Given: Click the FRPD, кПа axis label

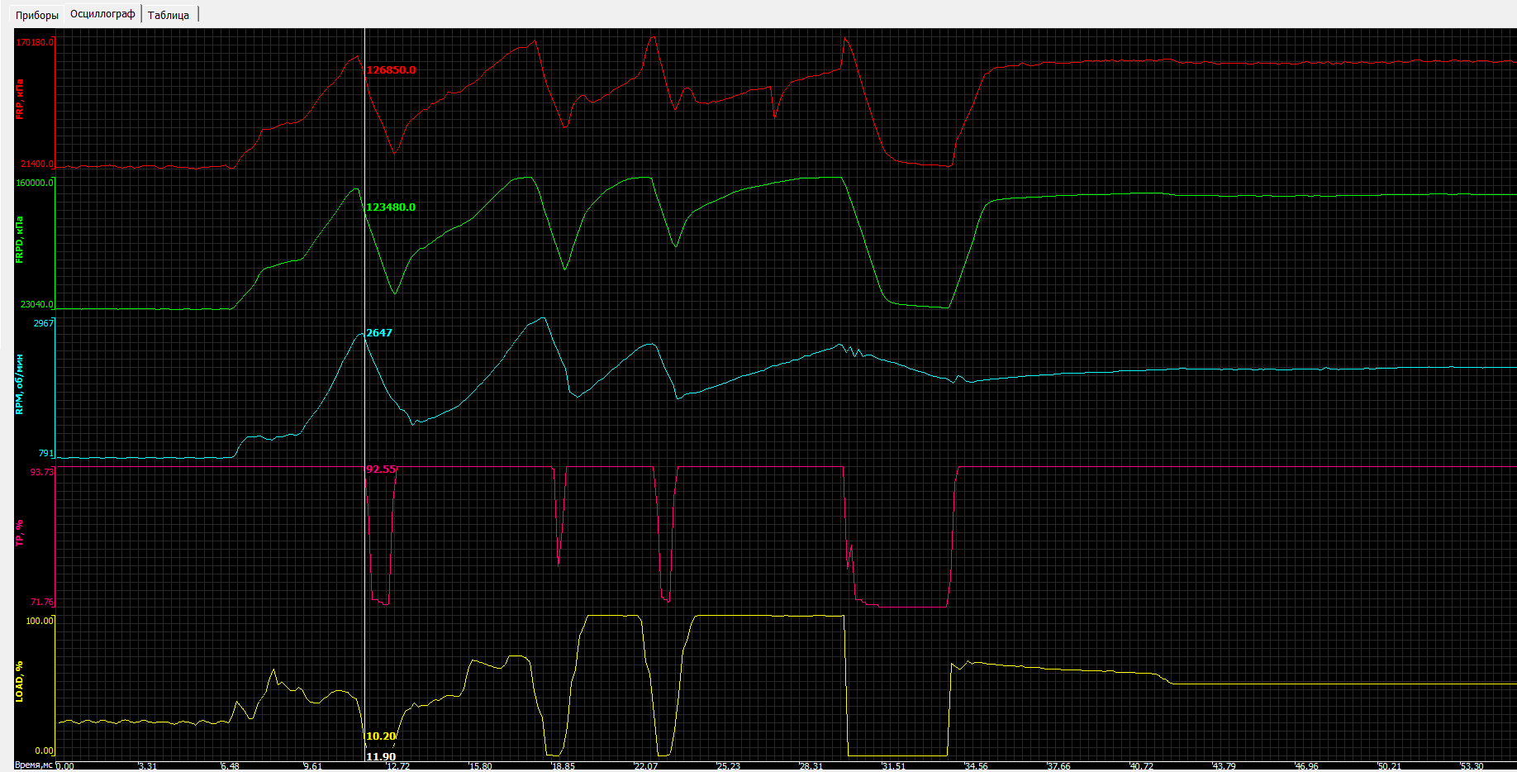Looking at the screenshot, I should point(20,240).
